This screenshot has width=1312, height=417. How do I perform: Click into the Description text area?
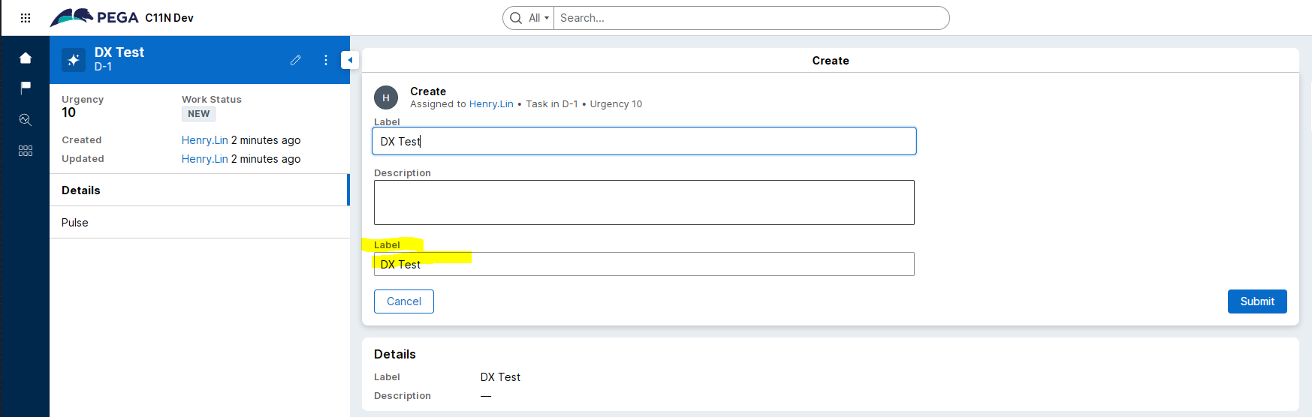(644, 202)
